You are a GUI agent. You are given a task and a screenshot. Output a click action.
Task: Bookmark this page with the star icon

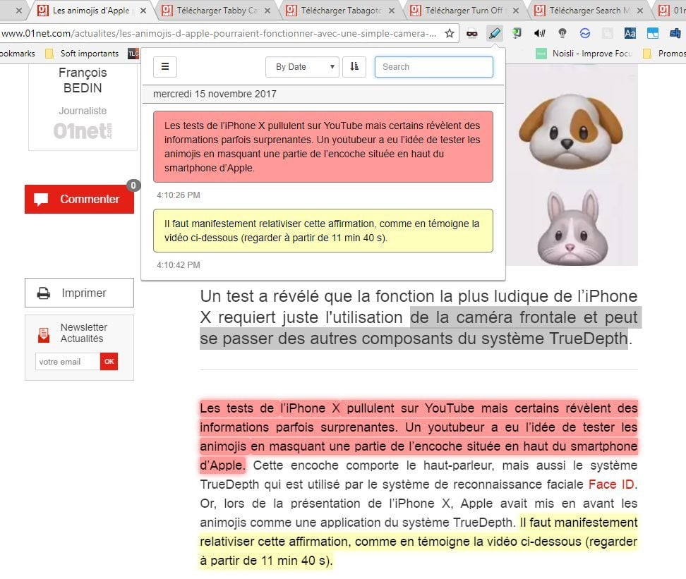[x=450, y=33]
